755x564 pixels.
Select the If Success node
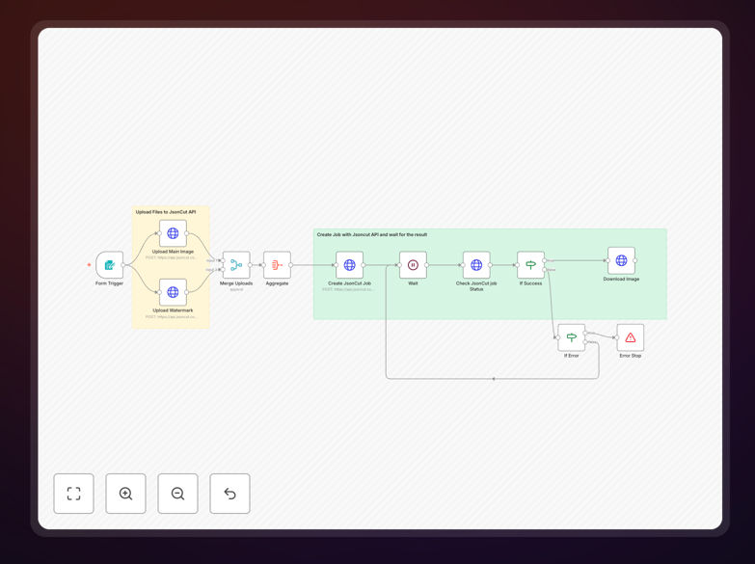point(530,264)
